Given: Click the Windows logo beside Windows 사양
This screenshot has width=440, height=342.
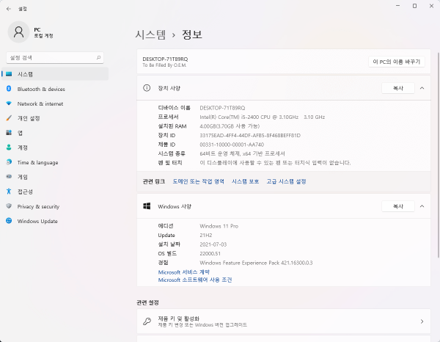Looking at the screenshot, I should click(x=147, y=206).
